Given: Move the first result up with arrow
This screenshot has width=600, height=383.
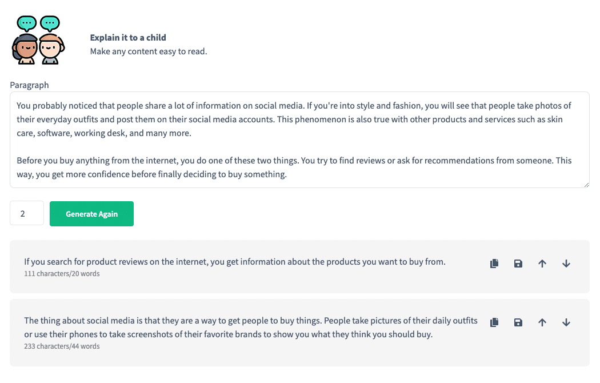Looking at the screenshot, I should click(542, 263).
